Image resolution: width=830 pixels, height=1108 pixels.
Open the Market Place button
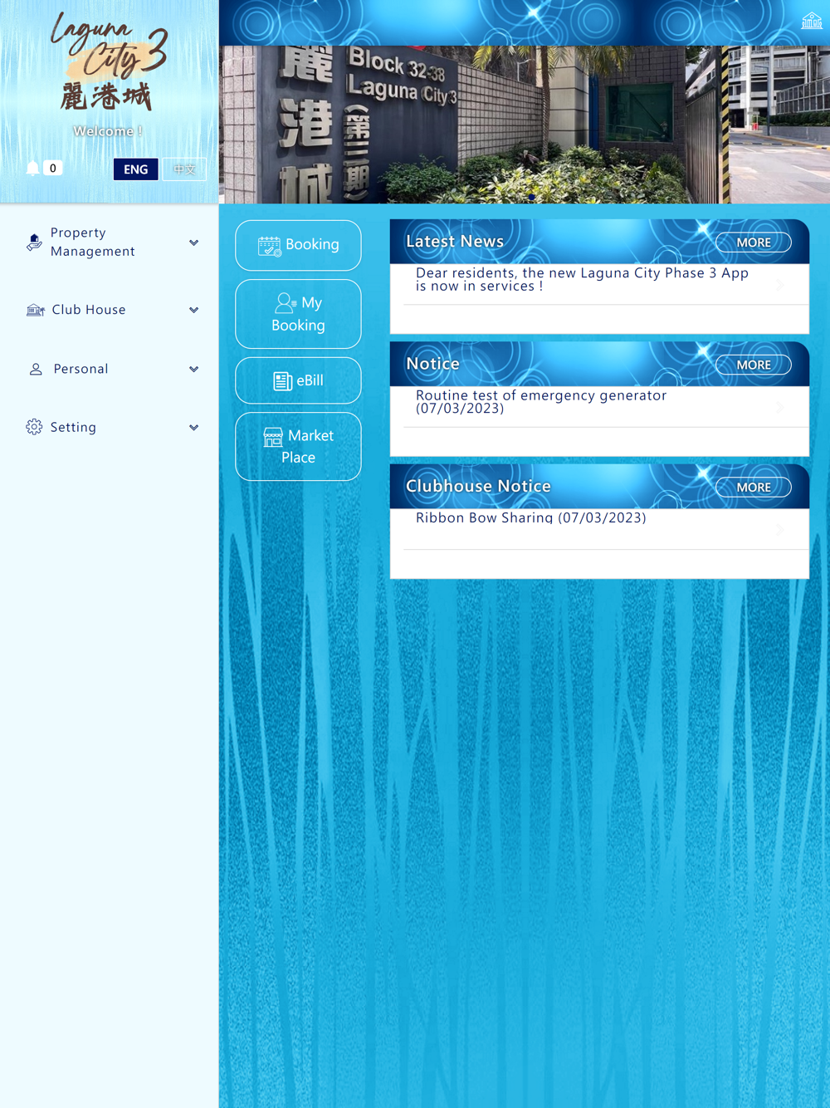[298, 447]
